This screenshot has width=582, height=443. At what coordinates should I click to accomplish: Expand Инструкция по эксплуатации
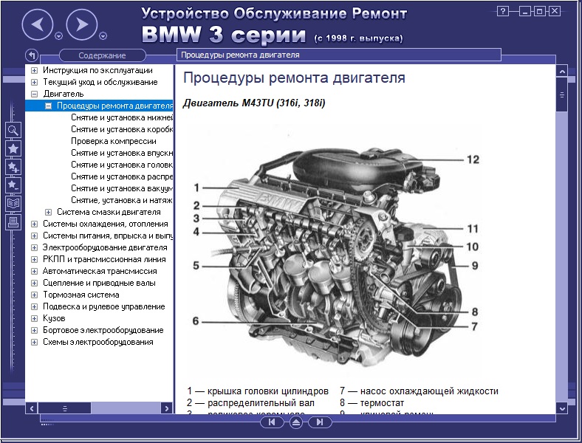coord(34,70)
